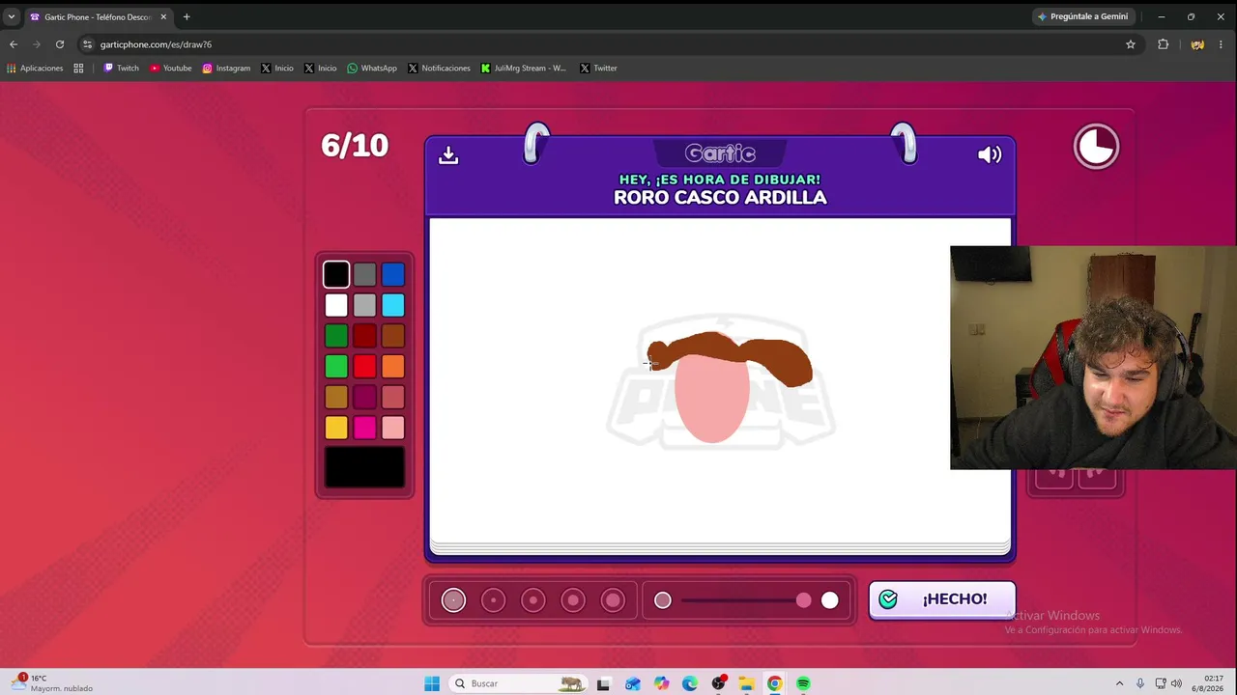Open the Youtube bookmark
The height and width of the screenshot is (695, 1237).
[x=170, y=69]
